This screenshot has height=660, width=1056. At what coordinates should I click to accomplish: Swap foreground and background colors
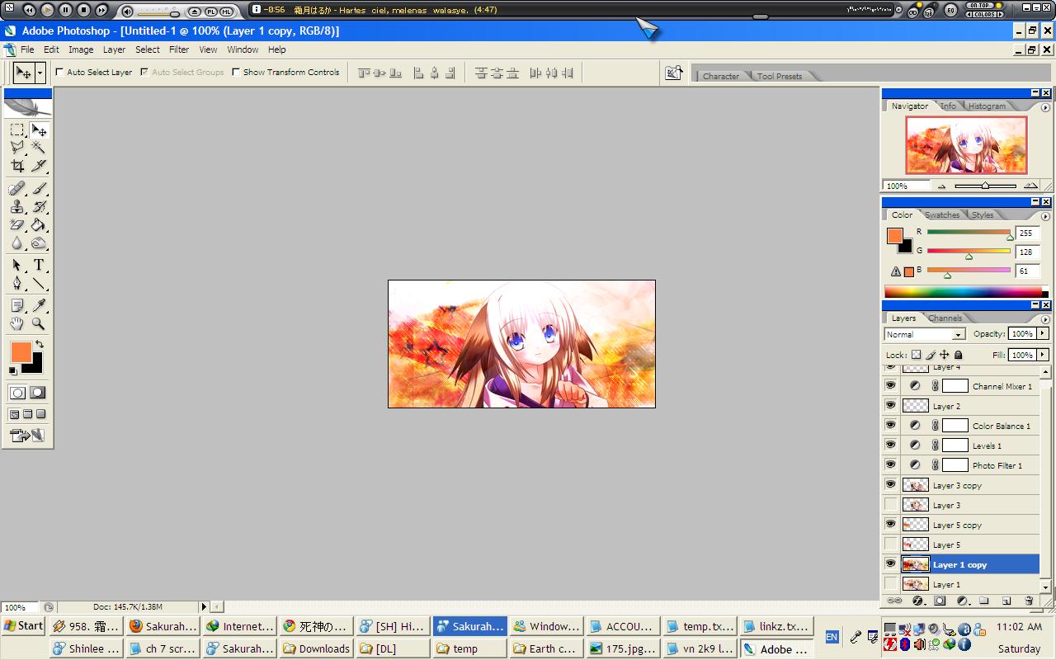tap(40, 344)
